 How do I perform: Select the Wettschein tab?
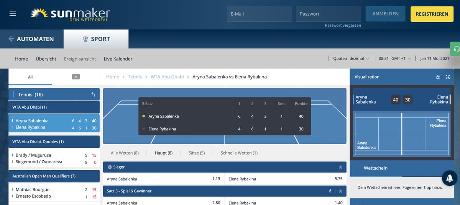(376, 168)
